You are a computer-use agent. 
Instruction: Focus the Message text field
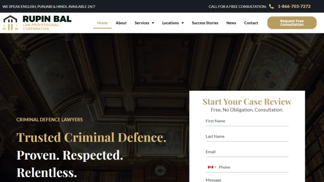(x=247, y=180)
